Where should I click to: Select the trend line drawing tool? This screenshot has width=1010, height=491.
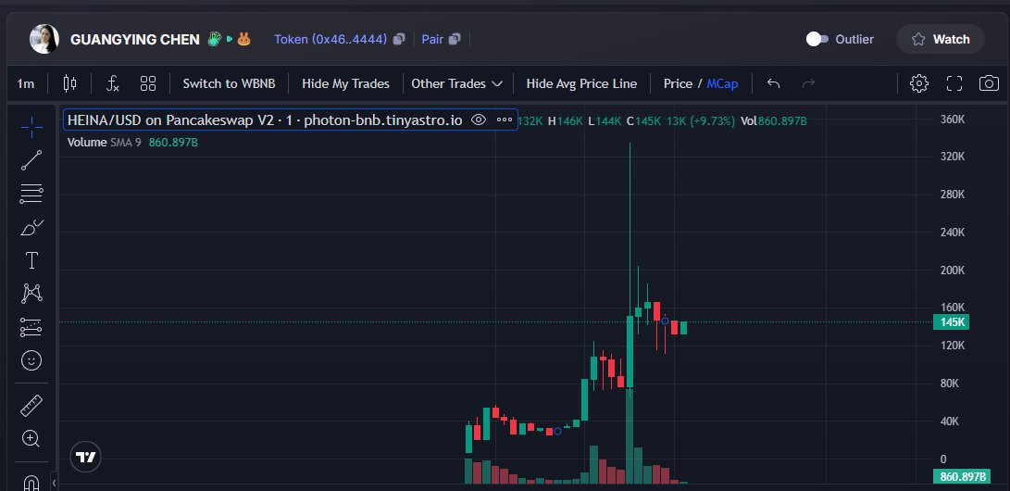[31, 160]
